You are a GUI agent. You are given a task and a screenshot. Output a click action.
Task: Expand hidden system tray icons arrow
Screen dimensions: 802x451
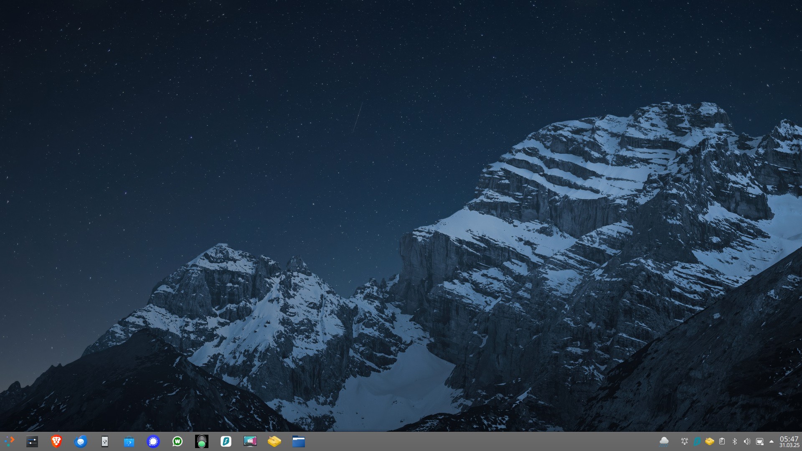(x=772, y=441)
